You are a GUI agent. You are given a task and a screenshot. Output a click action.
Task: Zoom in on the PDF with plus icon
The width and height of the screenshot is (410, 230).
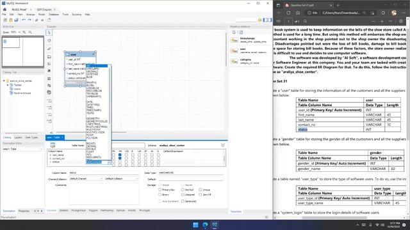(382, 21)
